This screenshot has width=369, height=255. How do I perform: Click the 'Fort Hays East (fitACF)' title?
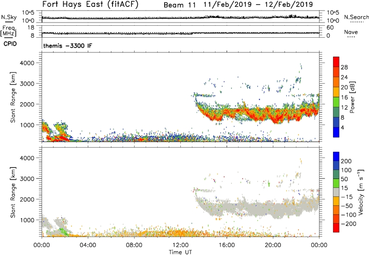tap(90, 4)
